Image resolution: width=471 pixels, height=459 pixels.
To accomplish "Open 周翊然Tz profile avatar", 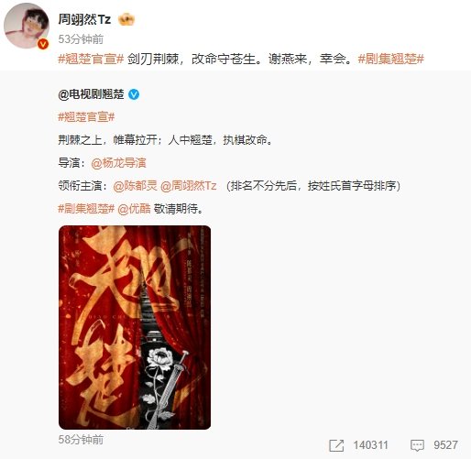I will [27, 26].
